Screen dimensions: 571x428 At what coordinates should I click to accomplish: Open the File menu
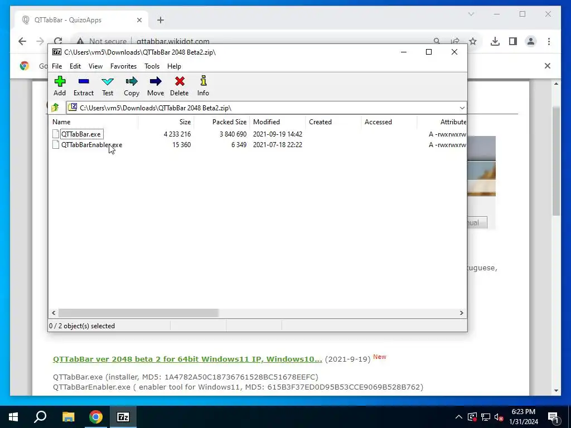pos(57,66)
